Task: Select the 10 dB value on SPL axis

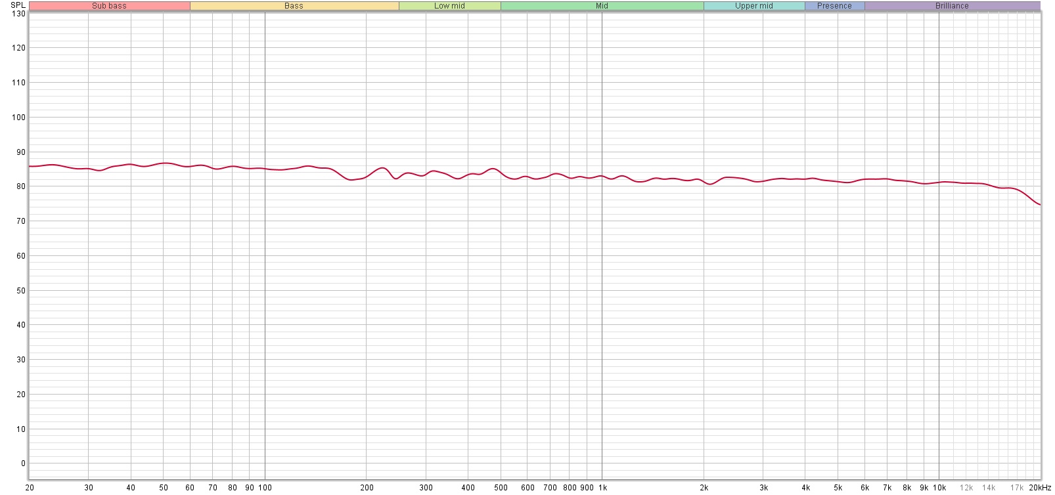Action: point(21,429)
